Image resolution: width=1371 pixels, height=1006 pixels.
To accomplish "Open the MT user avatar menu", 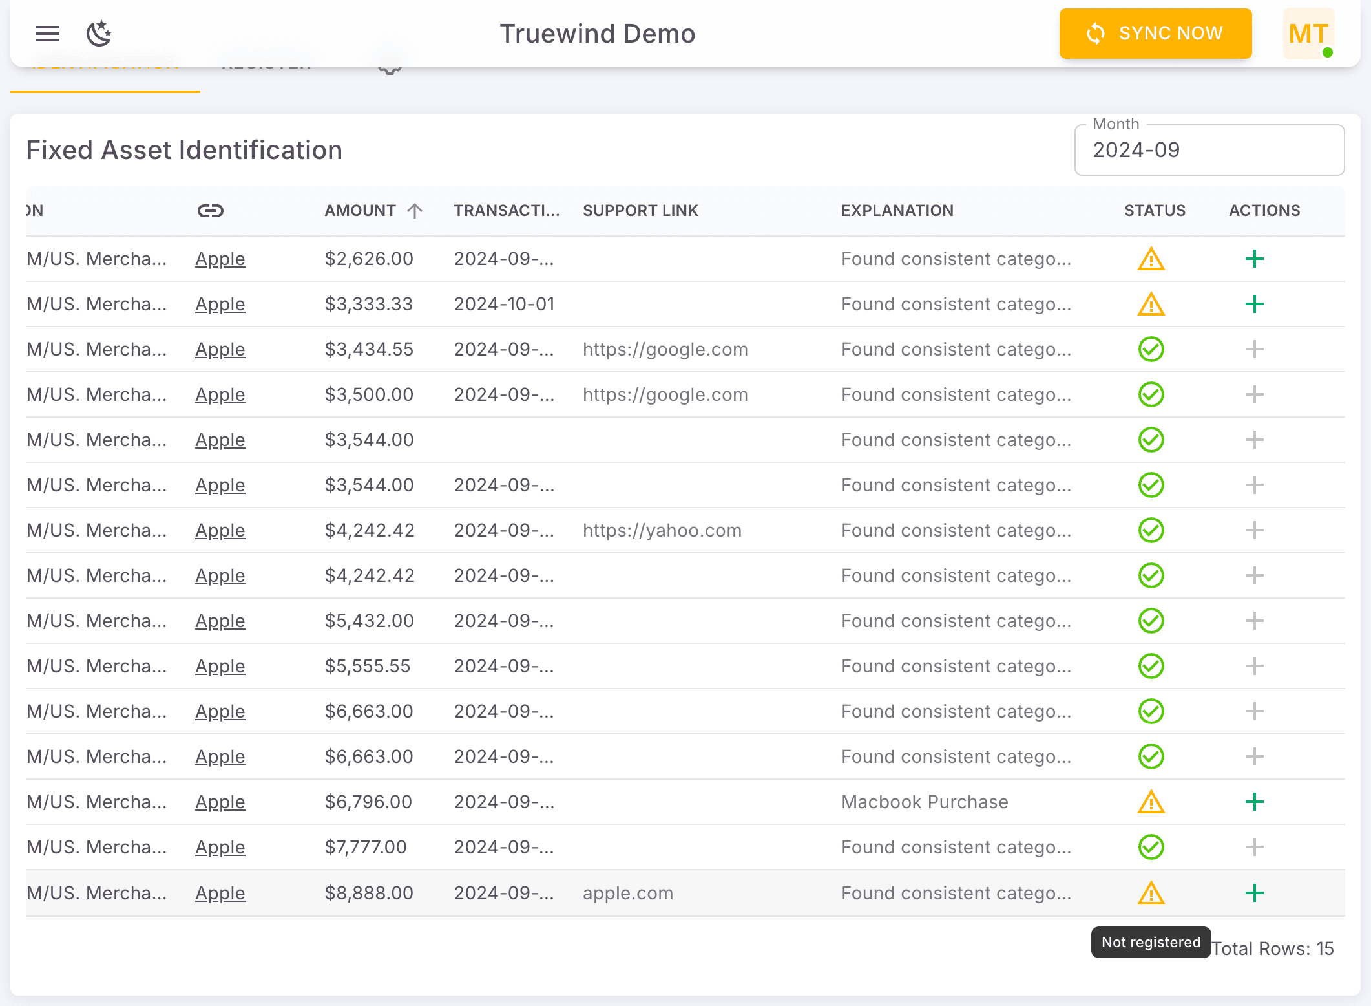I will tap(1308, 34).
